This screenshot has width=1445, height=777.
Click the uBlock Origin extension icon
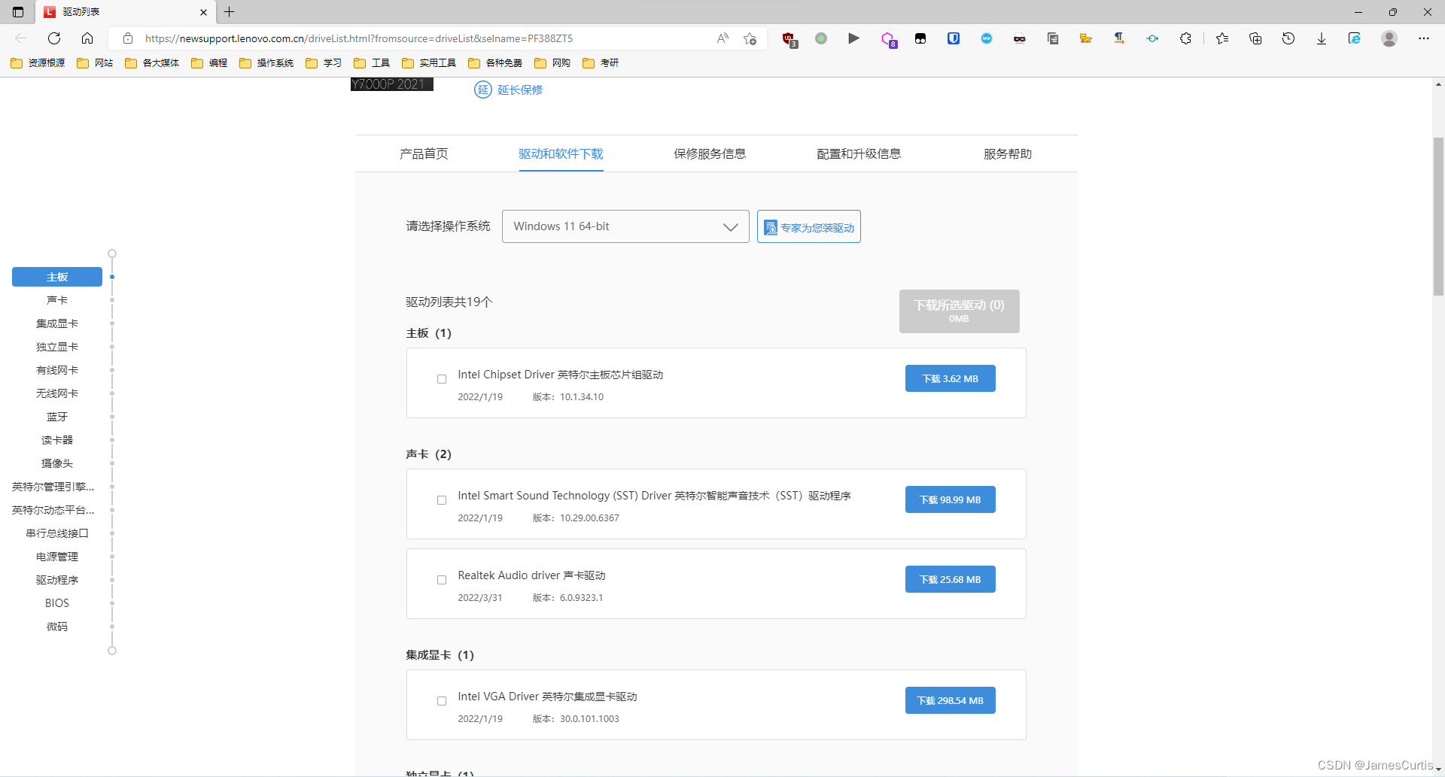(789, 39)
